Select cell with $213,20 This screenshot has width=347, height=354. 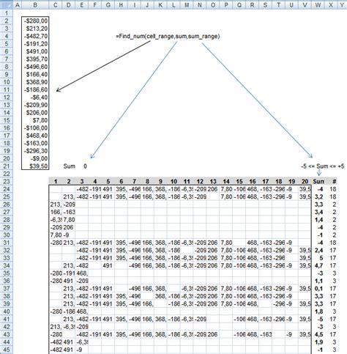35,29
